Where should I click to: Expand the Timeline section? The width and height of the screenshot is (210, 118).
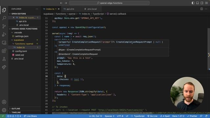pyautogui.click(x=16, y=112)
